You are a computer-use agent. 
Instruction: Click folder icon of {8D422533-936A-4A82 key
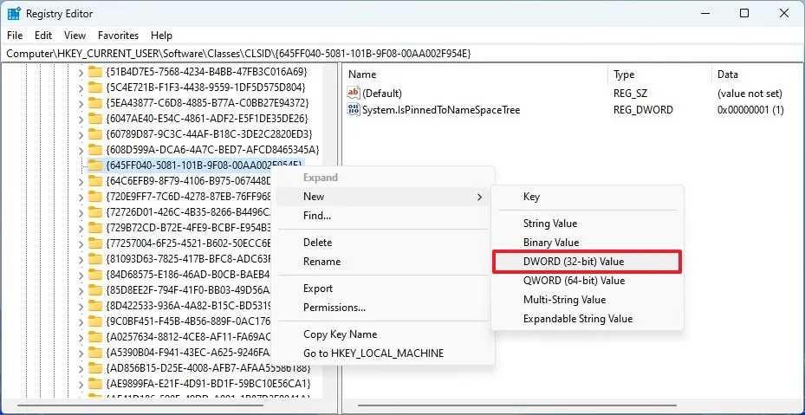coord(95,305)
